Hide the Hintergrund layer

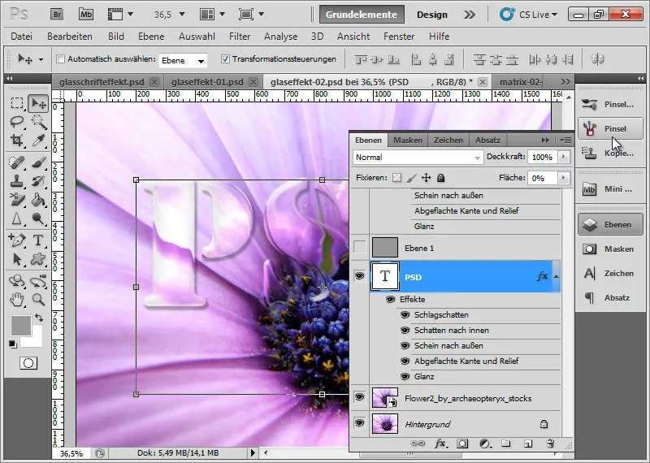[x=359, y=423]
